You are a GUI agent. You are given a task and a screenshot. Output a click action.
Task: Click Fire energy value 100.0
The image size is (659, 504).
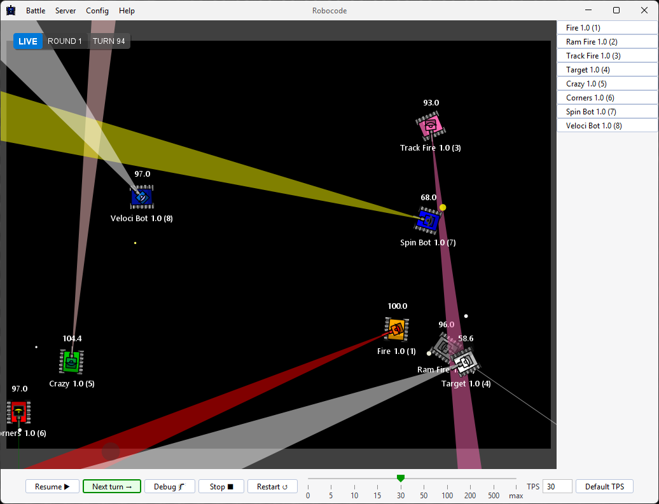pyautogui.click(x=397, y=306)
